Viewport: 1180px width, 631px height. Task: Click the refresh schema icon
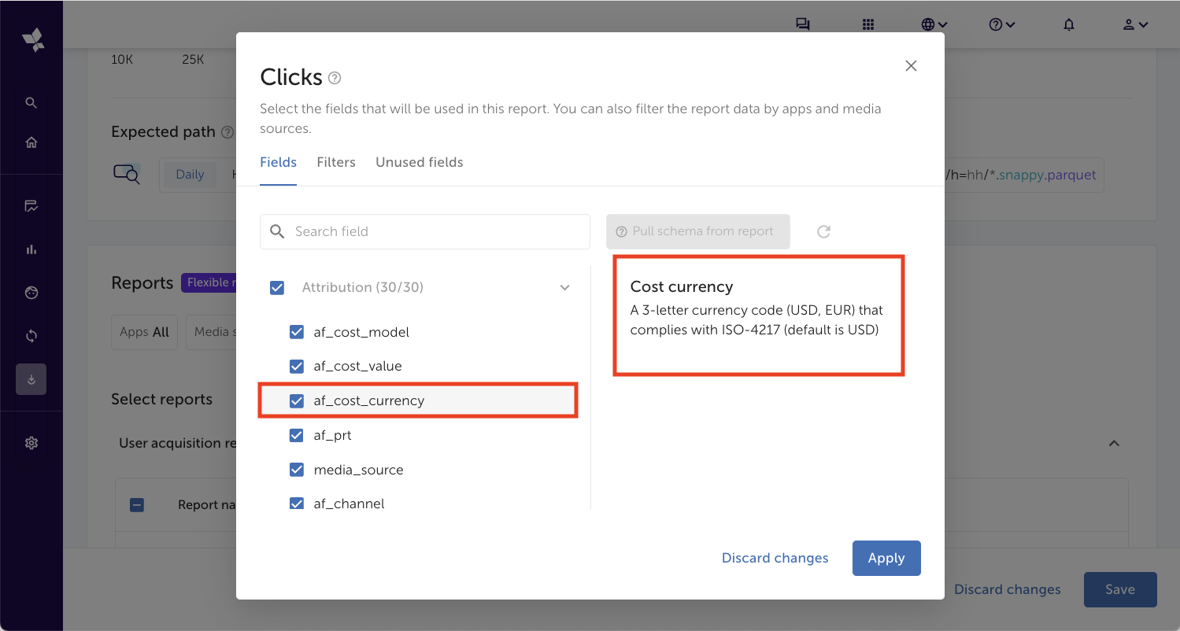(x=823, y=231)
